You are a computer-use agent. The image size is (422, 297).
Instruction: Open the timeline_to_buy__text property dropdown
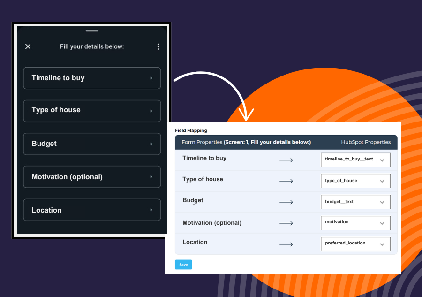point(355,160)
